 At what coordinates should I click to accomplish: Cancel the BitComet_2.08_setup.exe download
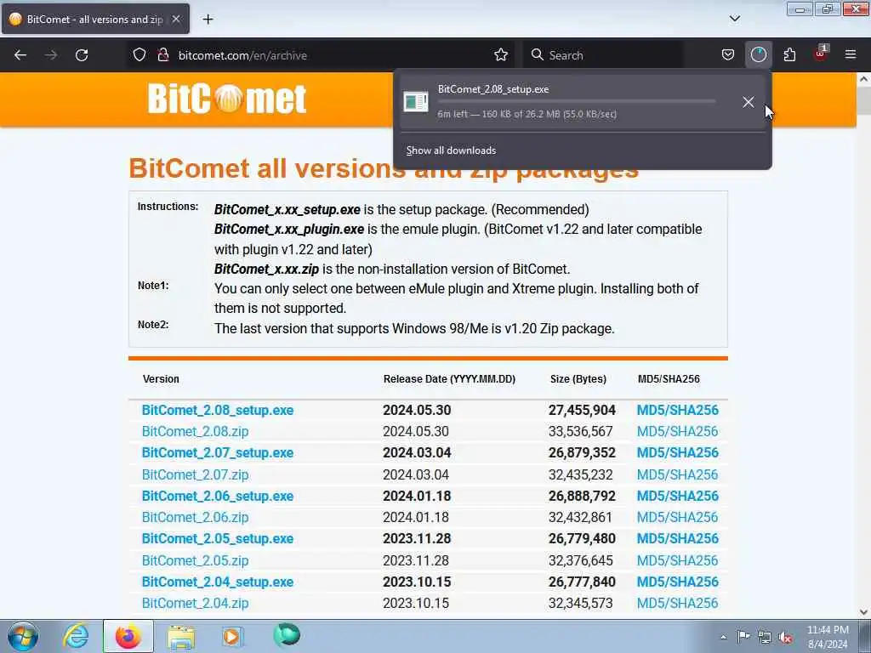coord(749,102)
